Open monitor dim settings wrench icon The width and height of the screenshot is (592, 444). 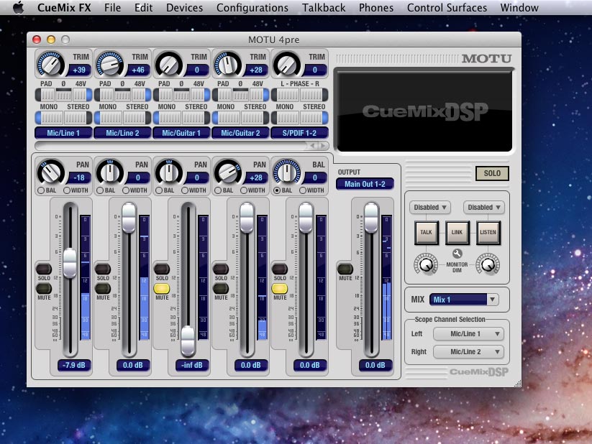coord(457,253)
